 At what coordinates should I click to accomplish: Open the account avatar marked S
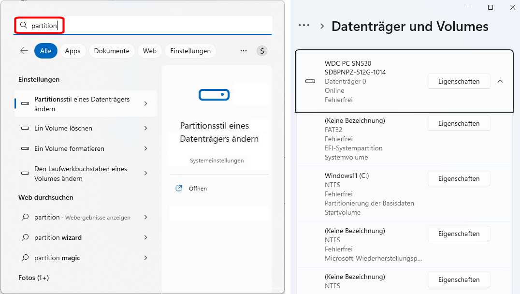261,50
